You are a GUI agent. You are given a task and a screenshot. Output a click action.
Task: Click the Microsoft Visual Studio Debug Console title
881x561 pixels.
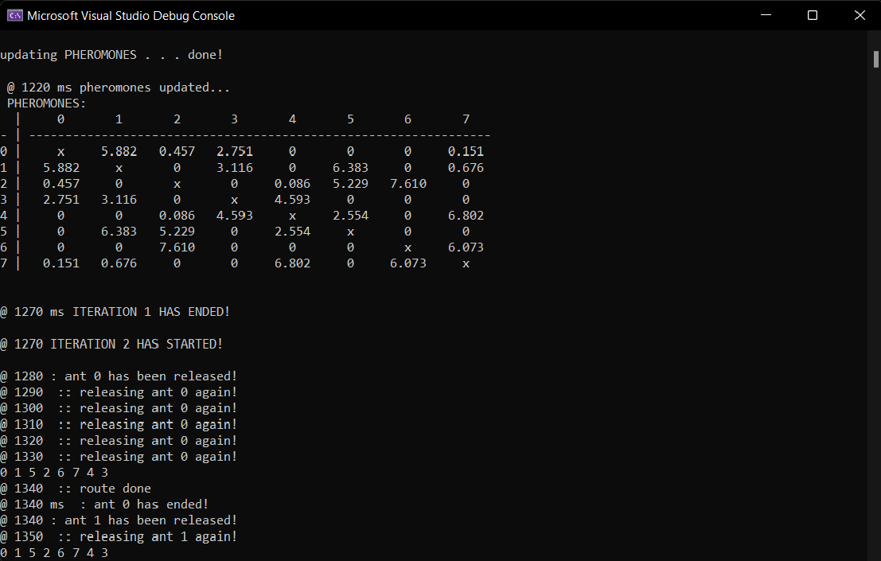point(131,15)
